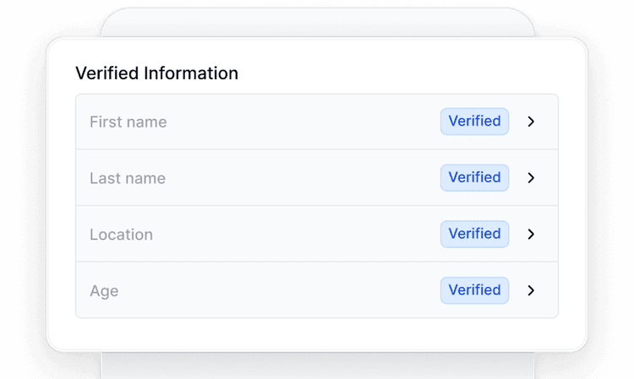Select the Location label text
The image size is (634, 379).
pos(121,235)
